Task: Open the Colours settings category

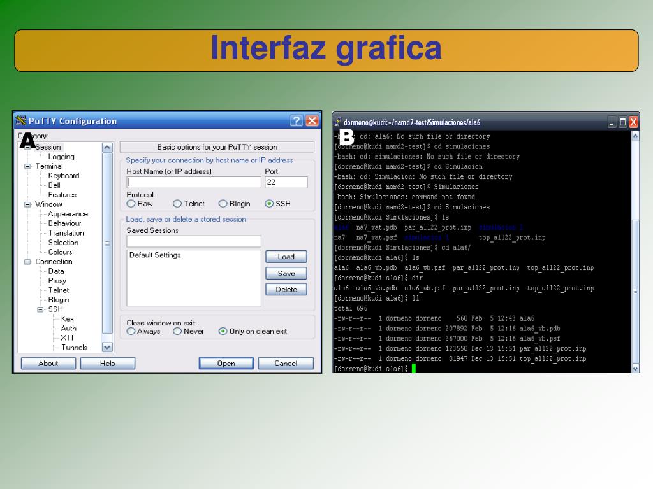Action: tap(61, 252)
